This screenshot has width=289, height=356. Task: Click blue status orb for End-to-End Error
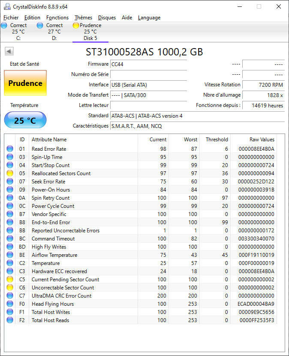10,222
